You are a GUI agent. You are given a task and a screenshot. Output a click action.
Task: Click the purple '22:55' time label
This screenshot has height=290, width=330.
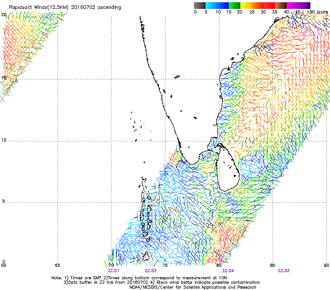[284, 271]
